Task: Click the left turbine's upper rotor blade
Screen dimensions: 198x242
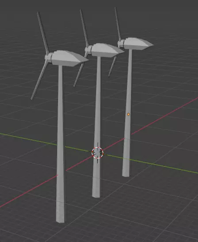Action: [x=43, y=32]
